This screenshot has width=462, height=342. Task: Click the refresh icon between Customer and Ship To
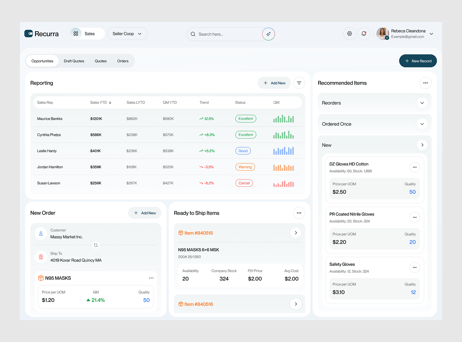[96, 245]
